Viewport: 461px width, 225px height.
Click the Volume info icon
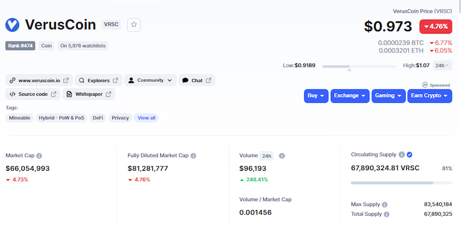pos(282,156)
